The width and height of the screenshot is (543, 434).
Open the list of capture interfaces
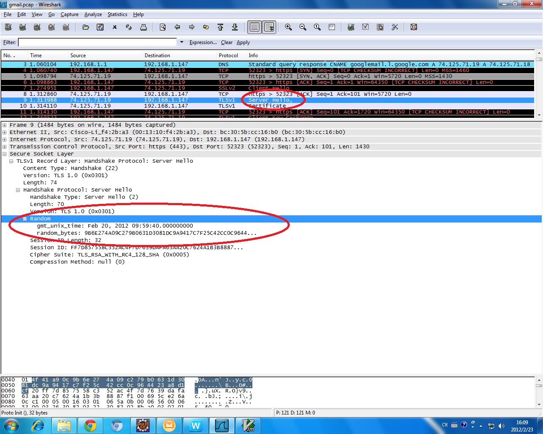8,27
